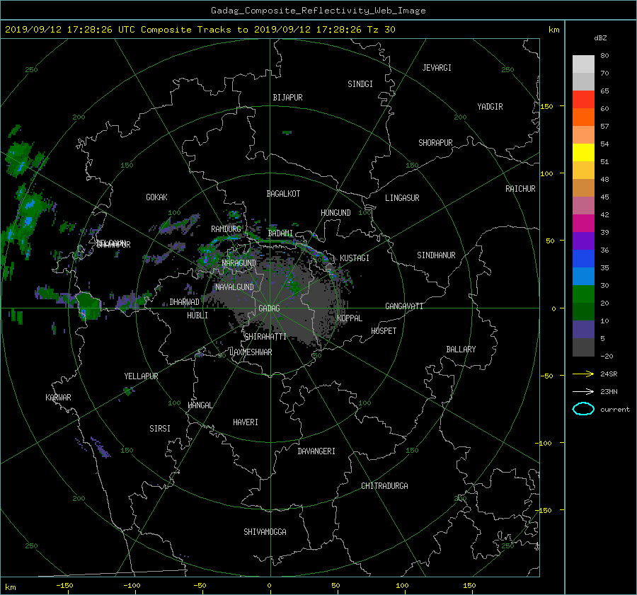The width and height of the screenshot is (637, 595).
Task: Click the GOKAK city label
Action: coord(157,197)
